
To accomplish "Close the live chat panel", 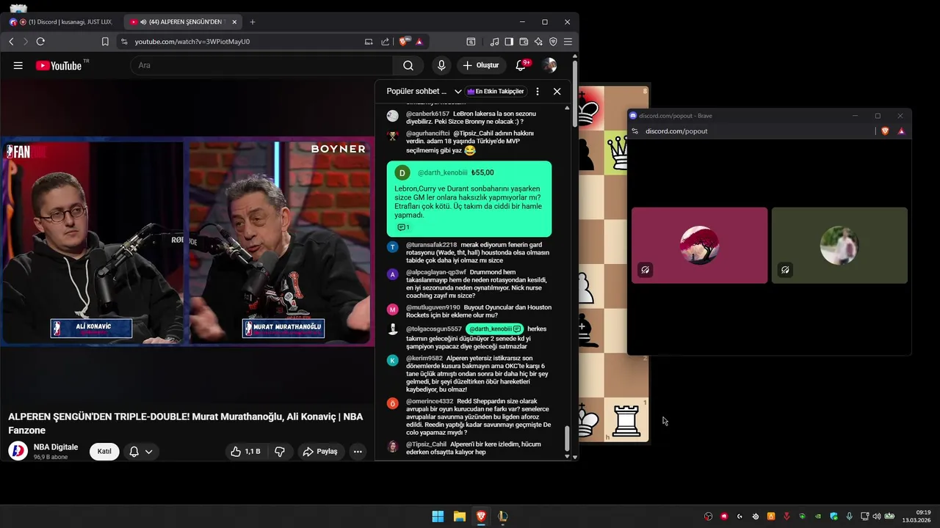I will (x=557, y=92).
